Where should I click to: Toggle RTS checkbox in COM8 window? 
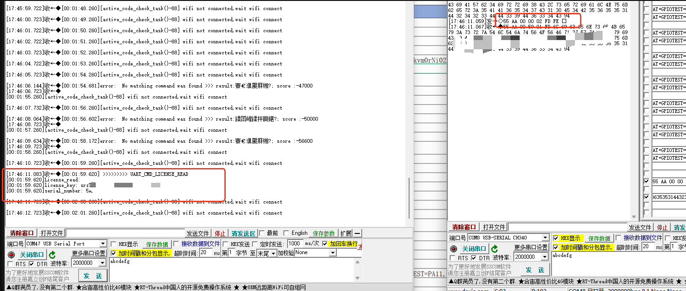453,258
